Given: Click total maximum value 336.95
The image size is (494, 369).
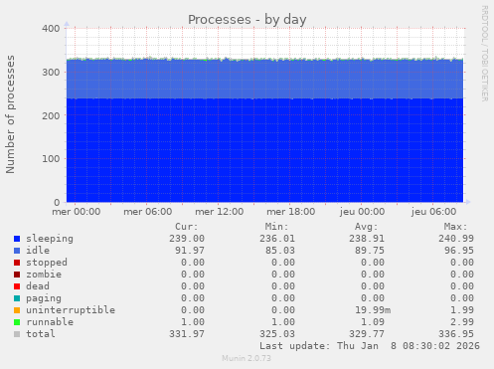Looking at the screenshot, I should click(456, 334).
